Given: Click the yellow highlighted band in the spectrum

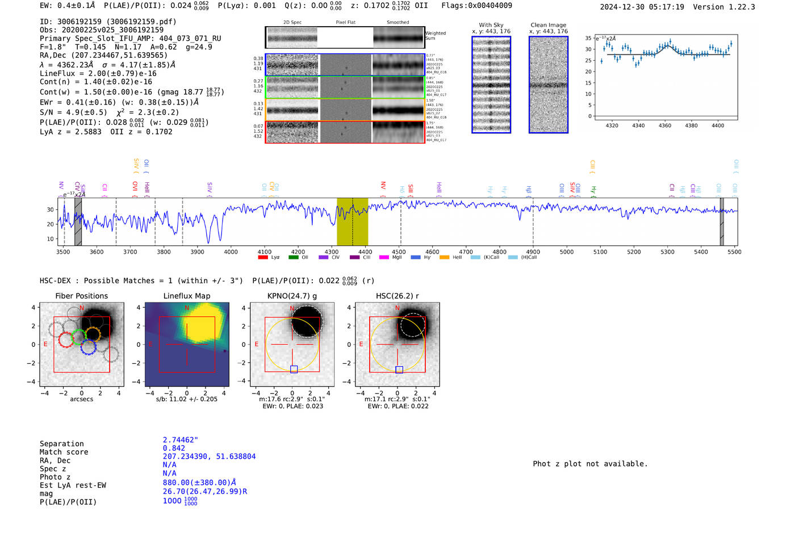Looking at the screenshot, I should coord(352,221).
